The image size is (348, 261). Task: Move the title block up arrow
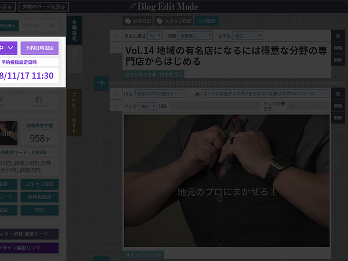point(116,35)
